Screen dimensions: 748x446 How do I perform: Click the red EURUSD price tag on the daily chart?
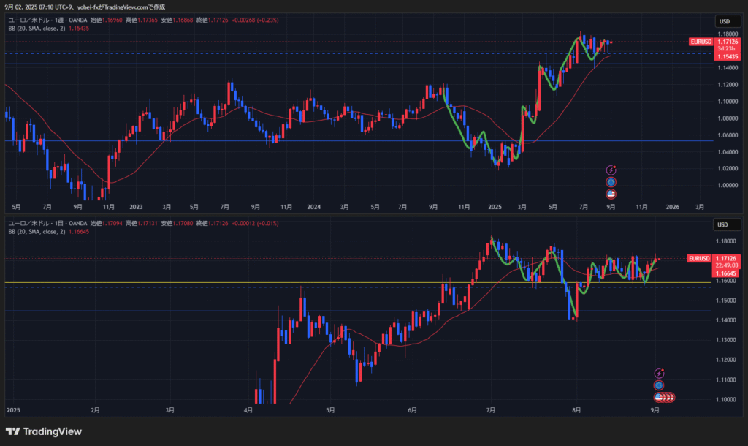(x=699, y=258)
